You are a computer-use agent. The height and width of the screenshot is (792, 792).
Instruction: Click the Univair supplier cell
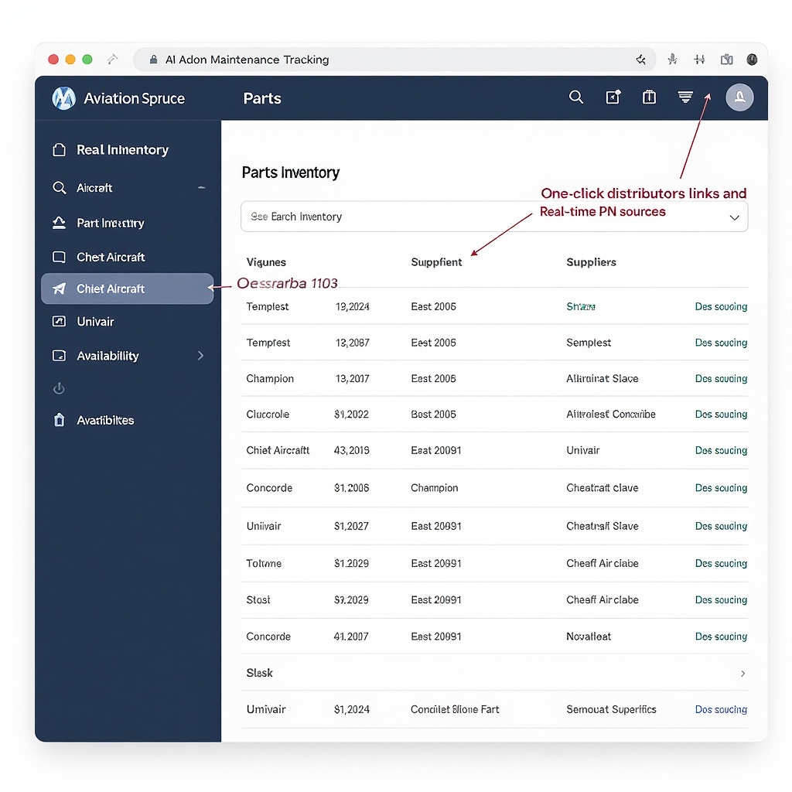[x=583, y=450]
